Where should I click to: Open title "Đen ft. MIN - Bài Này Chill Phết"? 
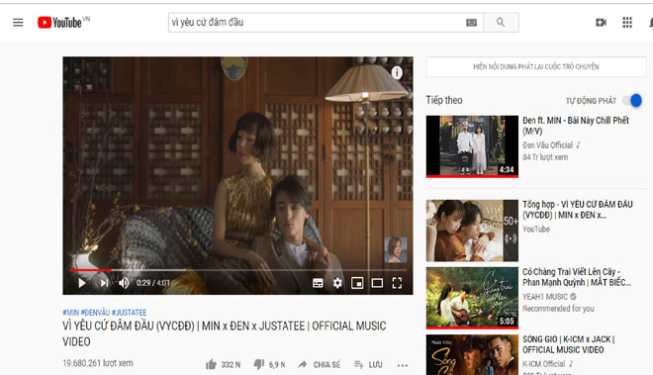point(576,126)
